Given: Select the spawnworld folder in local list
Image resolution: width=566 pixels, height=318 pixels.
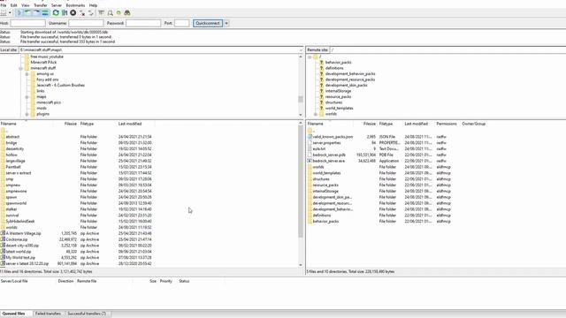Looking at the screenshot, I should 16,203.
